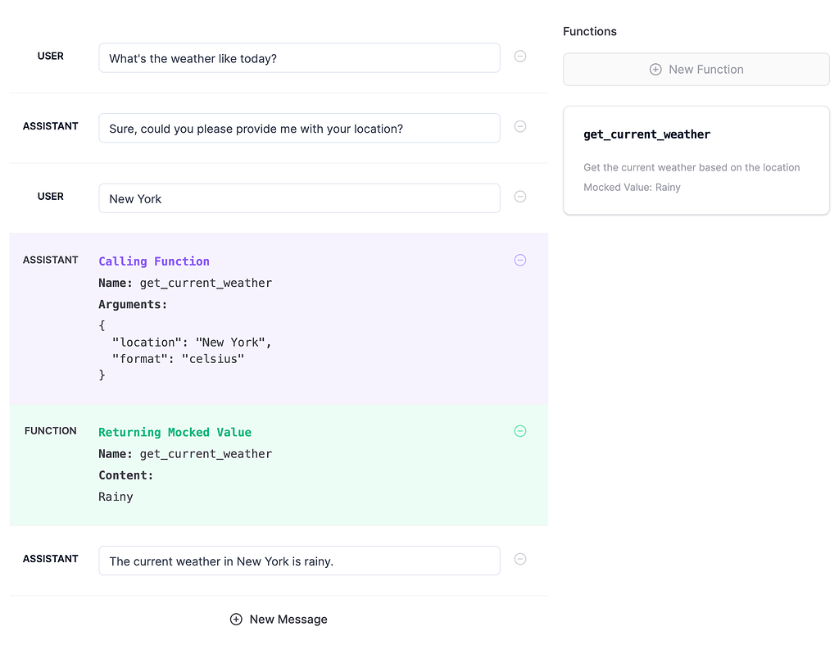
Task: Click the ASSISTANT label on second message
Action: (51, 126)
